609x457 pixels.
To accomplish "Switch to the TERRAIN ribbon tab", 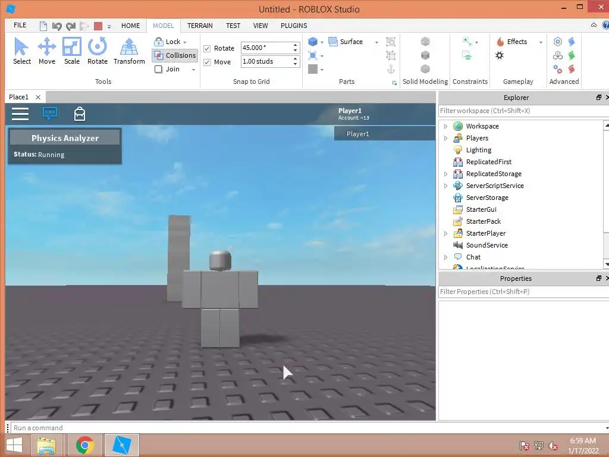I will [x=200, y=26].
